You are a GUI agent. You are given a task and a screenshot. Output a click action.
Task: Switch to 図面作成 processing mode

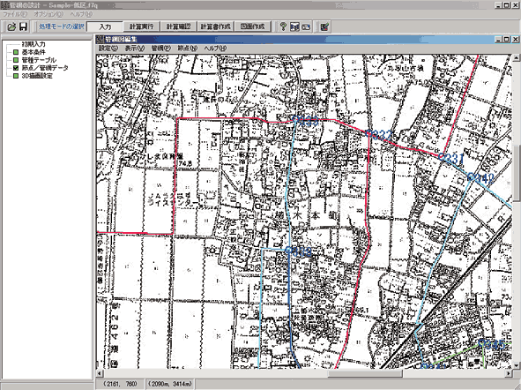[x=252, y=26]
